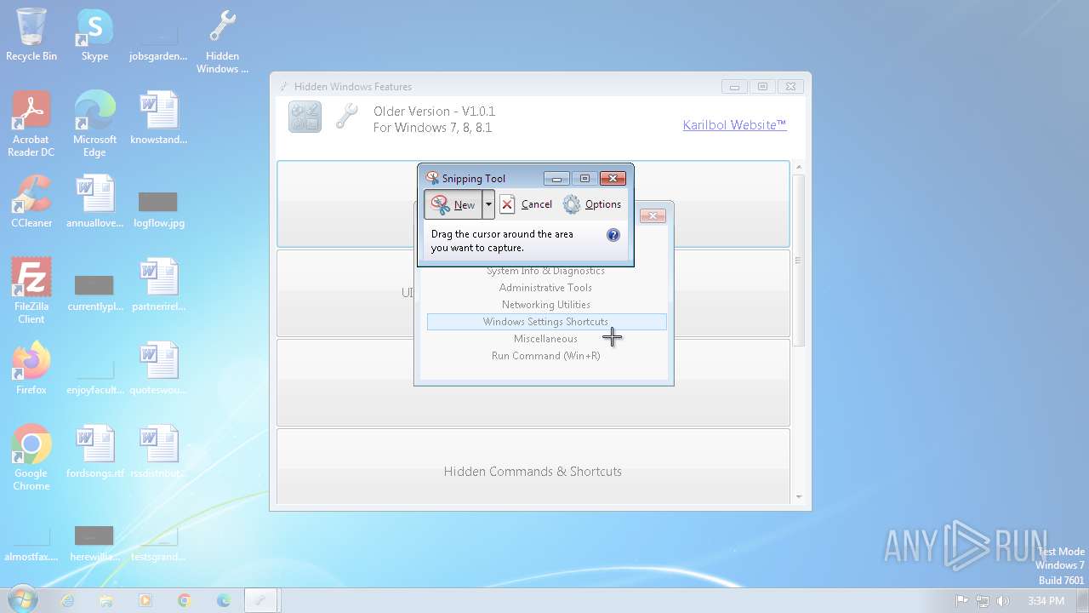
Task: Minimize the Snipping Tool window
Action: (556, 179)
